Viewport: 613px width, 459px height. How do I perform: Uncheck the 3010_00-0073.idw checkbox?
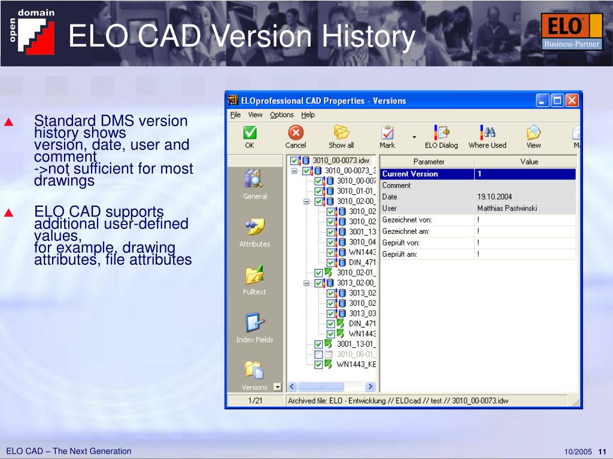pyautogui.click(x=295, y=160)
